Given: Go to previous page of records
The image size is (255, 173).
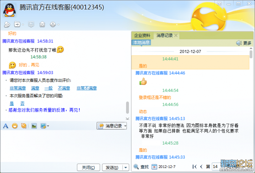Looking at the screenshot, I should click(201, 166).
